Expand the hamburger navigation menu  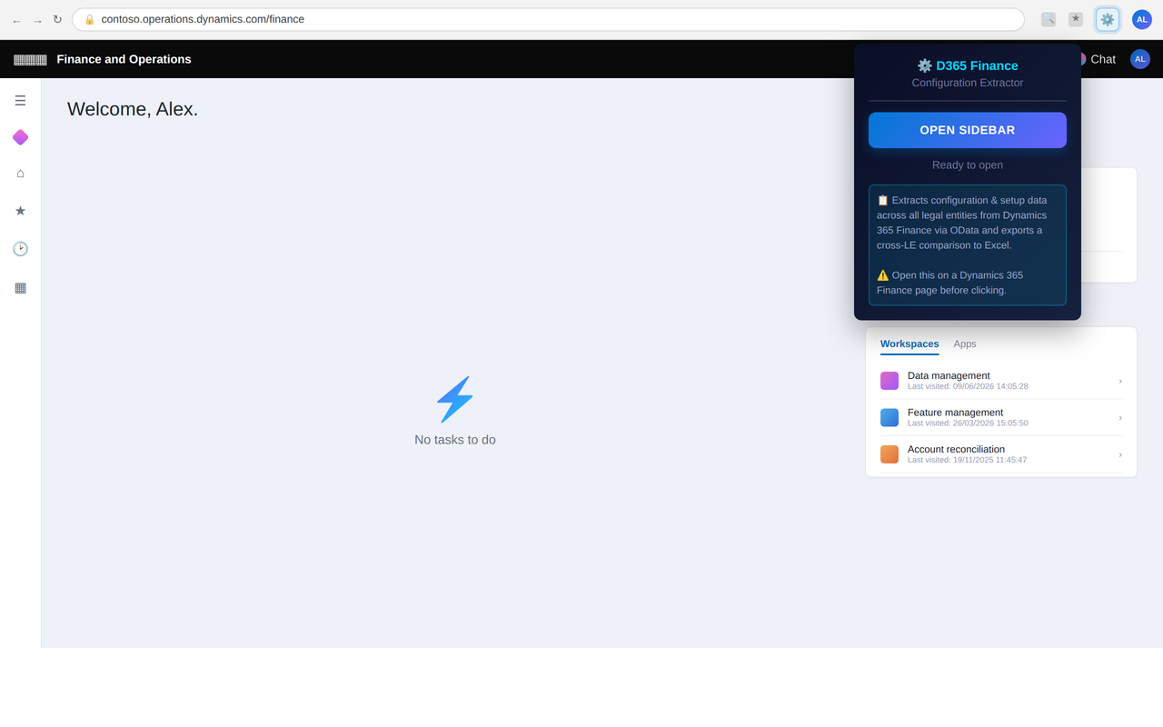(x=20, y=100)
